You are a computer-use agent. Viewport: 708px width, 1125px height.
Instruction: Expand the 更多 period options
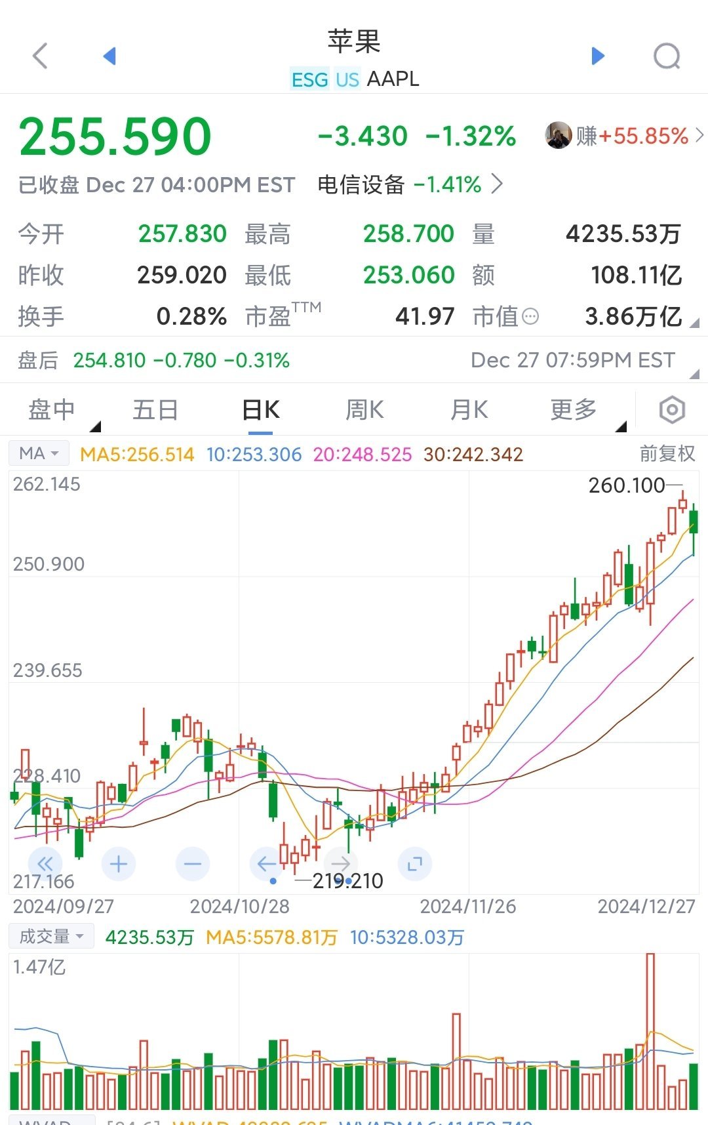point(621,426)
